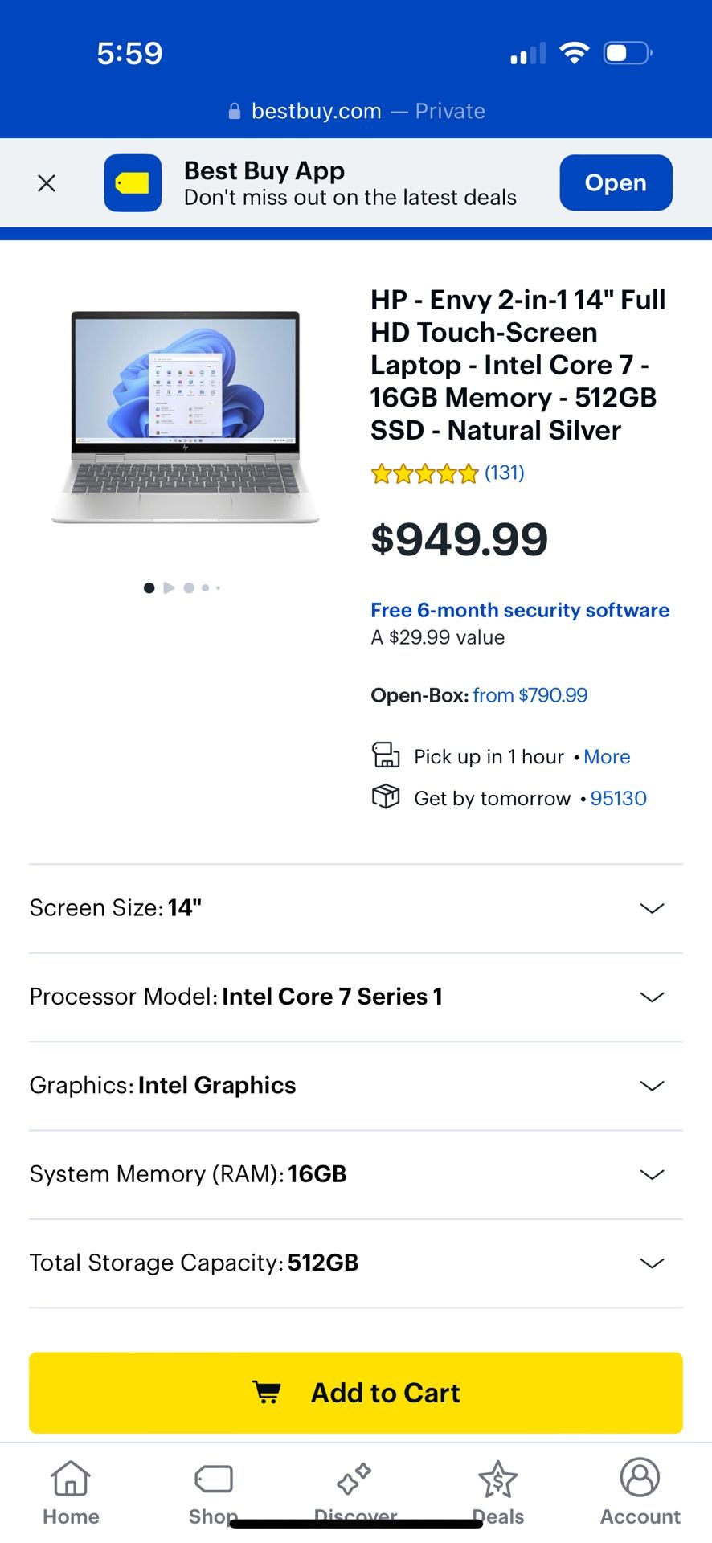Screen dimensions: 712x1543
Task: View Open-Box options from $790.99
Action: 530,695
